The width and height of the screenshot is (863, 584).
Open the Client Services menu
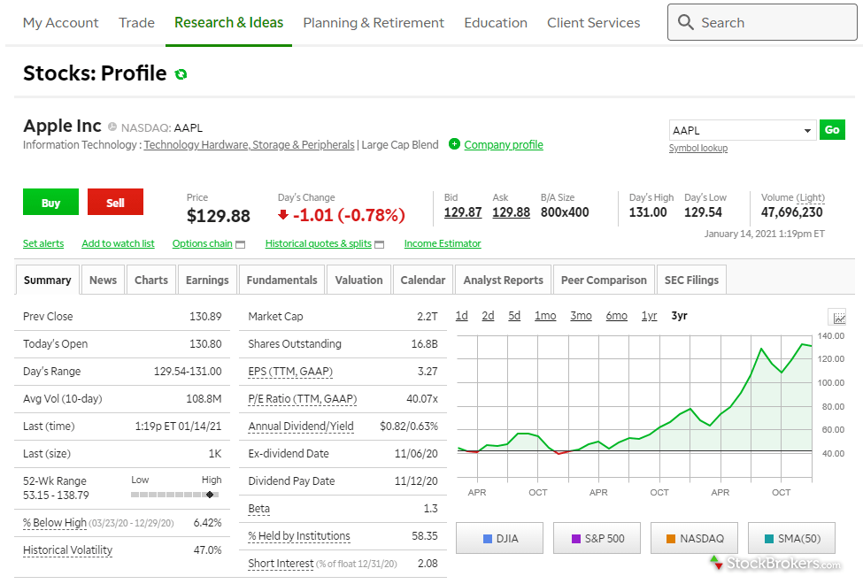593,23
